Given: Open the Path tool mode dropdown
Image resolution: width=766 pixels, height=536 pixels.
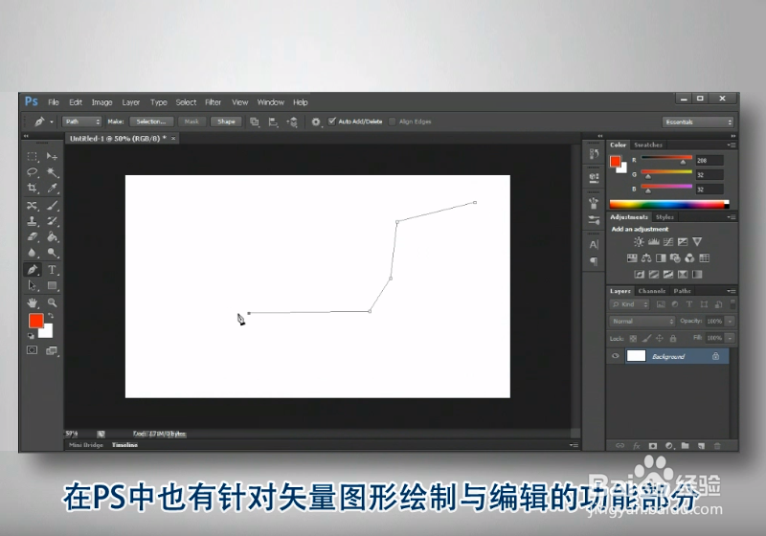Looking at the screenshot, I should tap(81, 122).
